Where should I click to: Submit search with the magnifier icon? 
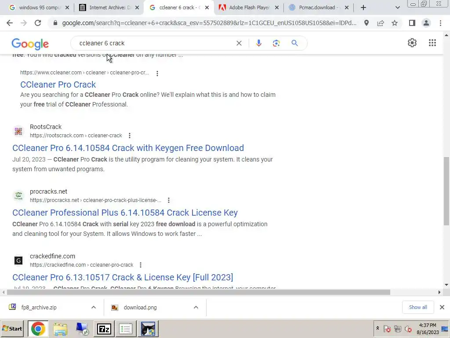click(x=294, y=43)
